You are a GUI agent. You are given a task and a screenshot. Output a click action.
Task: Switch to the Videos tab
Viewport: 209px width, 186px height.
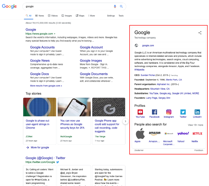[53, 16]
